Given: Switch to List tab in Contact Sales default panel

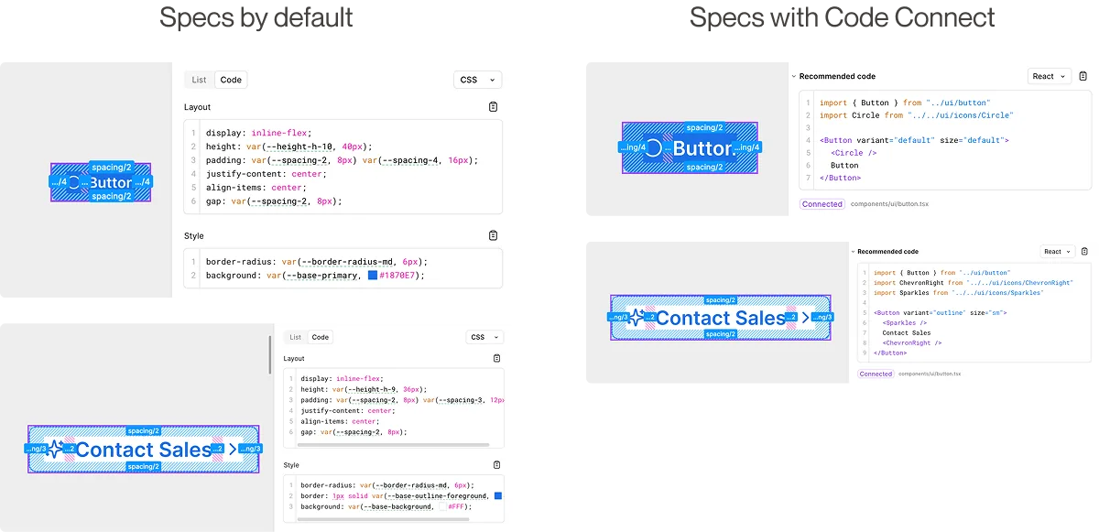Looking at the screenshot, I should pos(296,337).
